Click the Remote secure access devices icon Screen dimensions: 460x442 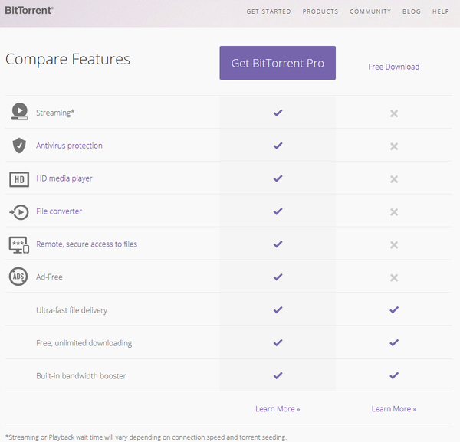tap(19, 244)
